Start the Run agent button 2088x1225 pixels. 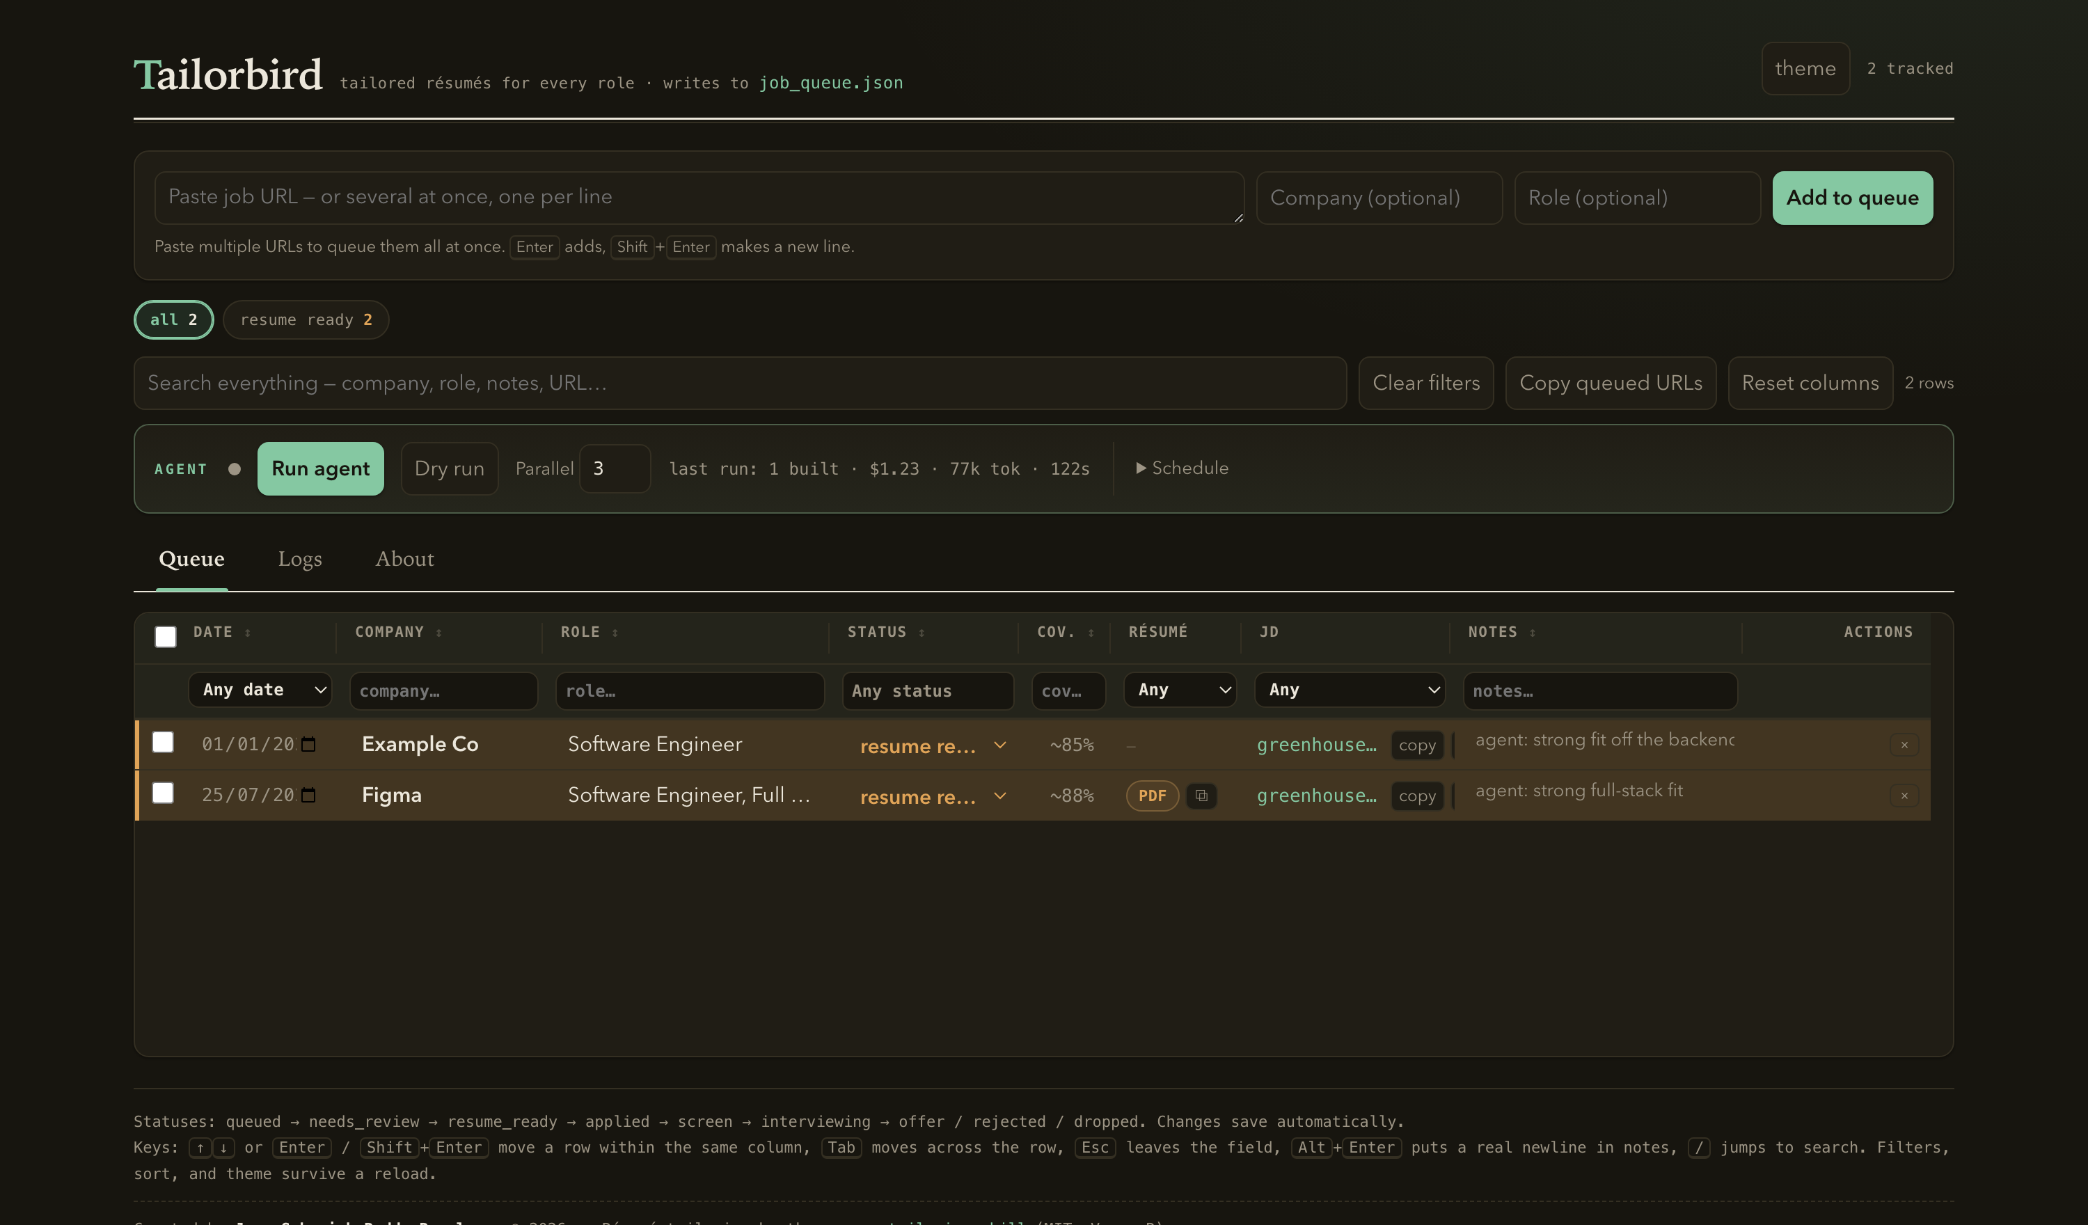click(x=321, y=469)
